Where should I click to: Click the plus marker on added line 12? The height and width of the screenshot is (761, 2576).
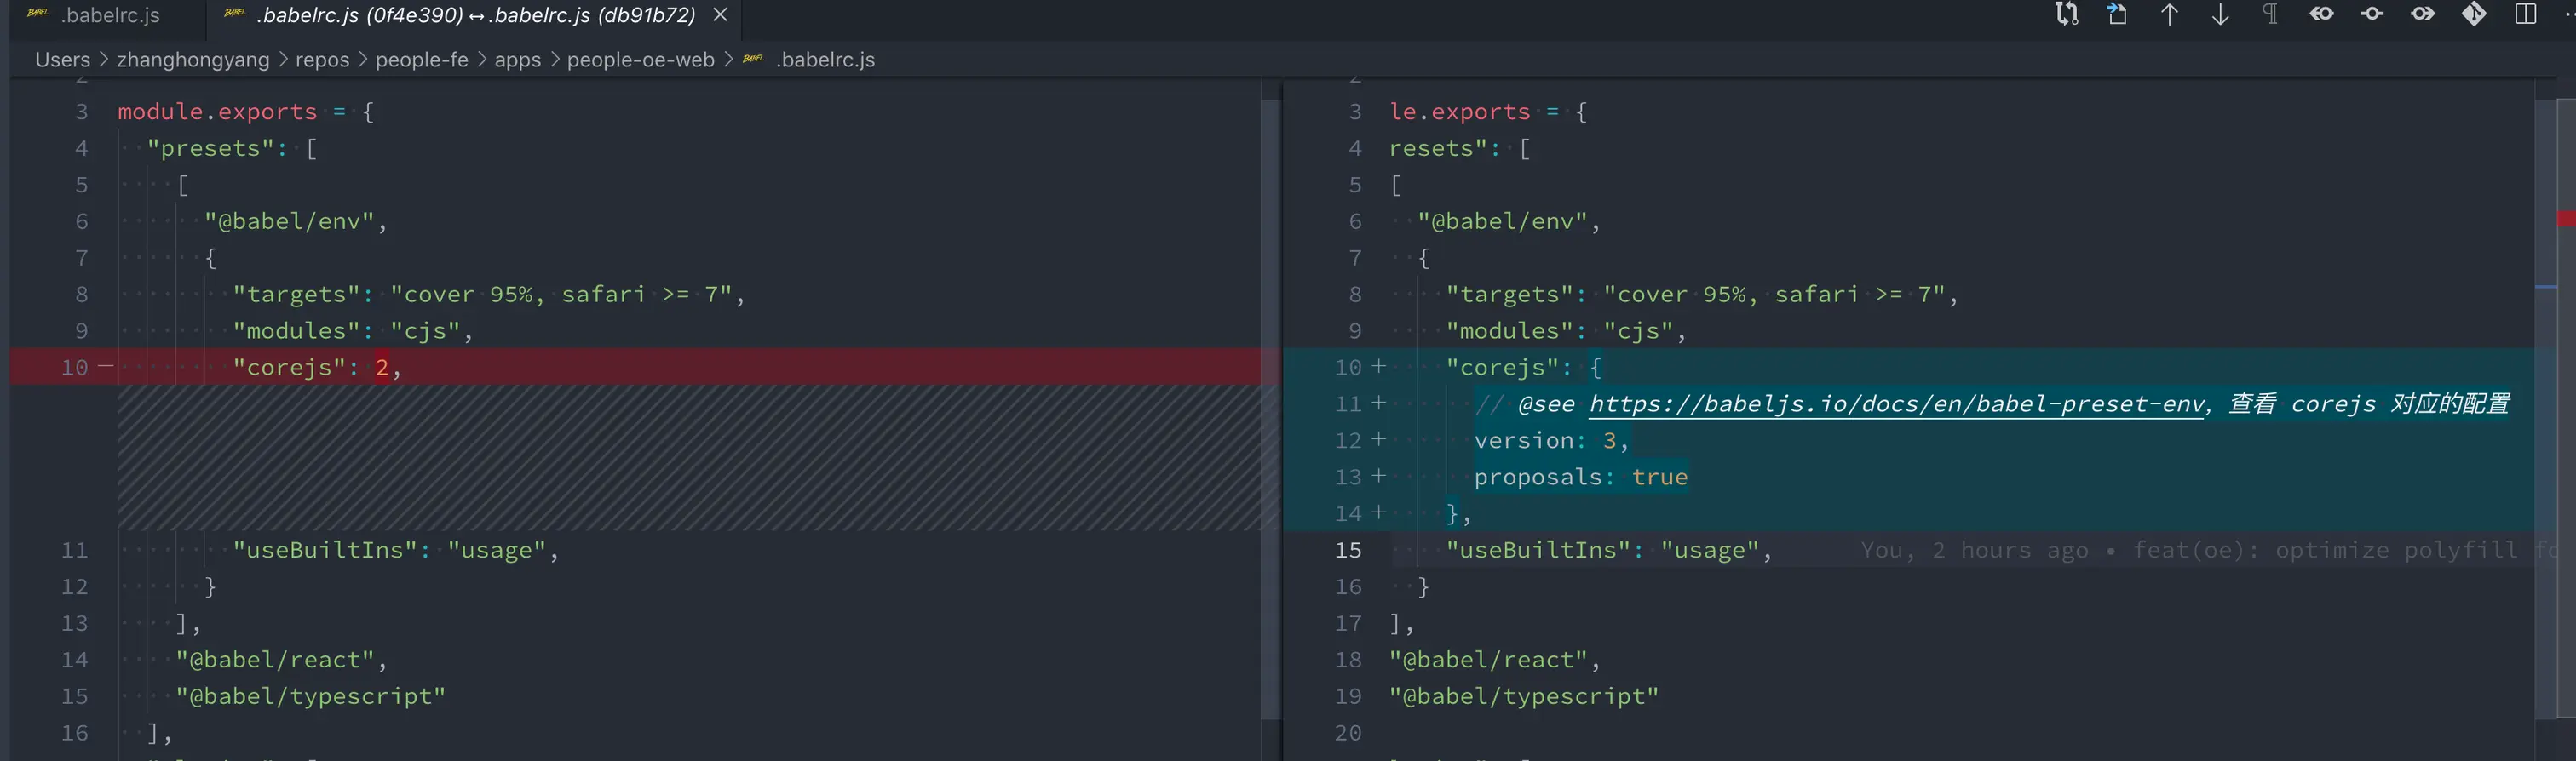(x=1379, y=439)
